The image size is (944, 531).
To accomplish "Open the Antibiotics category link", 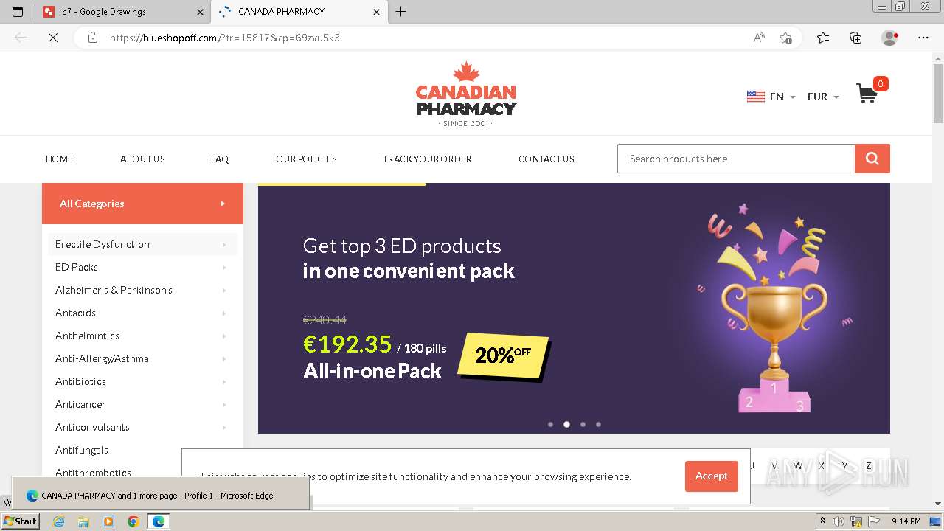I will [x=80, y=381].
